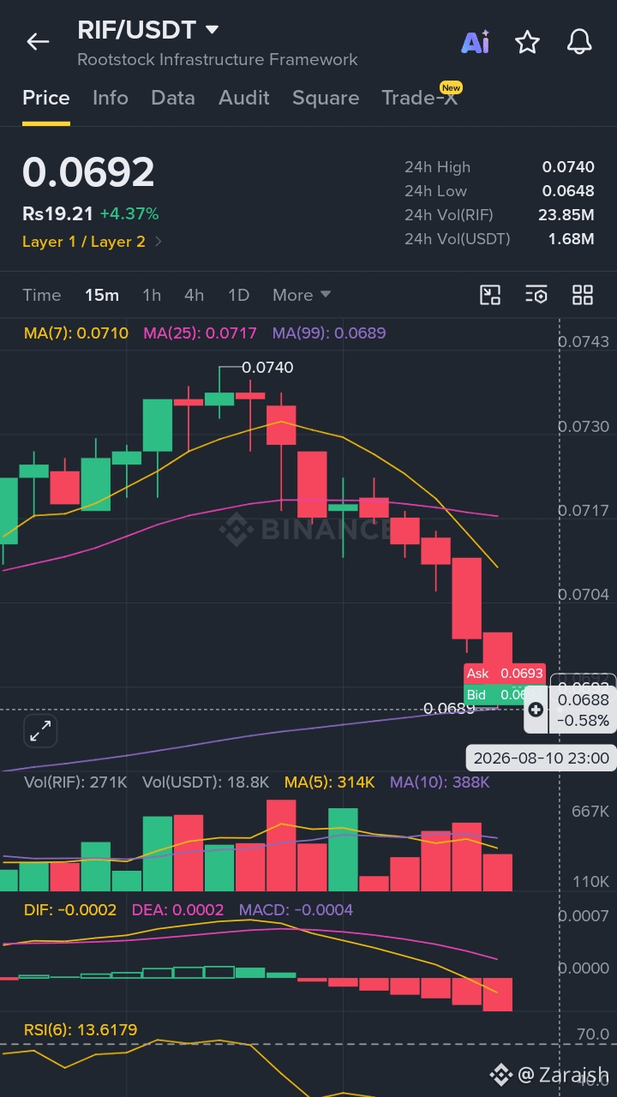Open chart indicator settings icon
Image resolution: width=617 pixels, height=1097 pixels.
(536, 295)
